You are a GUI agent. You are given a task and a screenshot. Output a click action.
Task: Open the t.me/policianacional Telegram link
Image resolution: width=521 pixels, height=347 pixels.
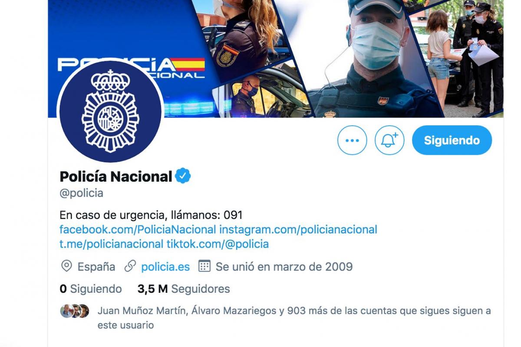[x=111, y=244]
